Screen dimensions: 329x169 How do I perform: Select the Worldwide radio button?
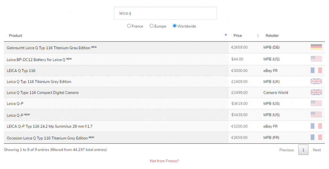pos(175,26)
